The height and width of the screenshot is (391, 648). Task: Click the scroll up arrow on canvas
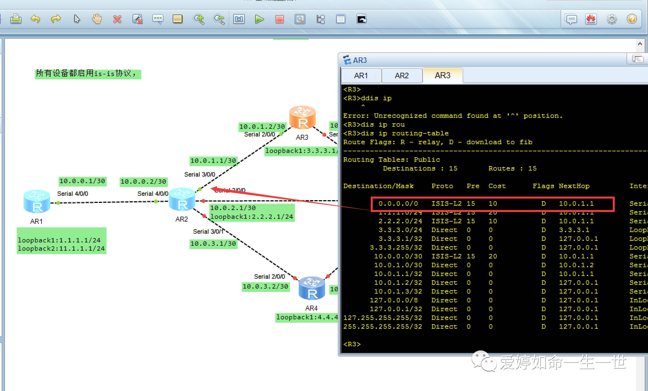click(x=640, y=44)
